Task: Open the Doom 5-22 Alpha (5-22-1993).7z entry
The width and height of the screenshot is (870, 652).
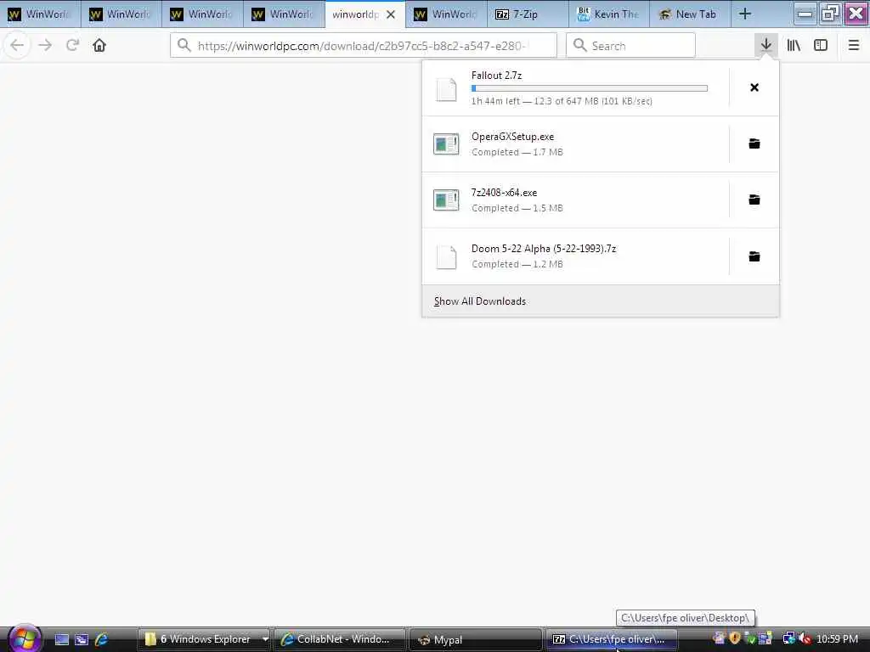Action: coord(575,256)
